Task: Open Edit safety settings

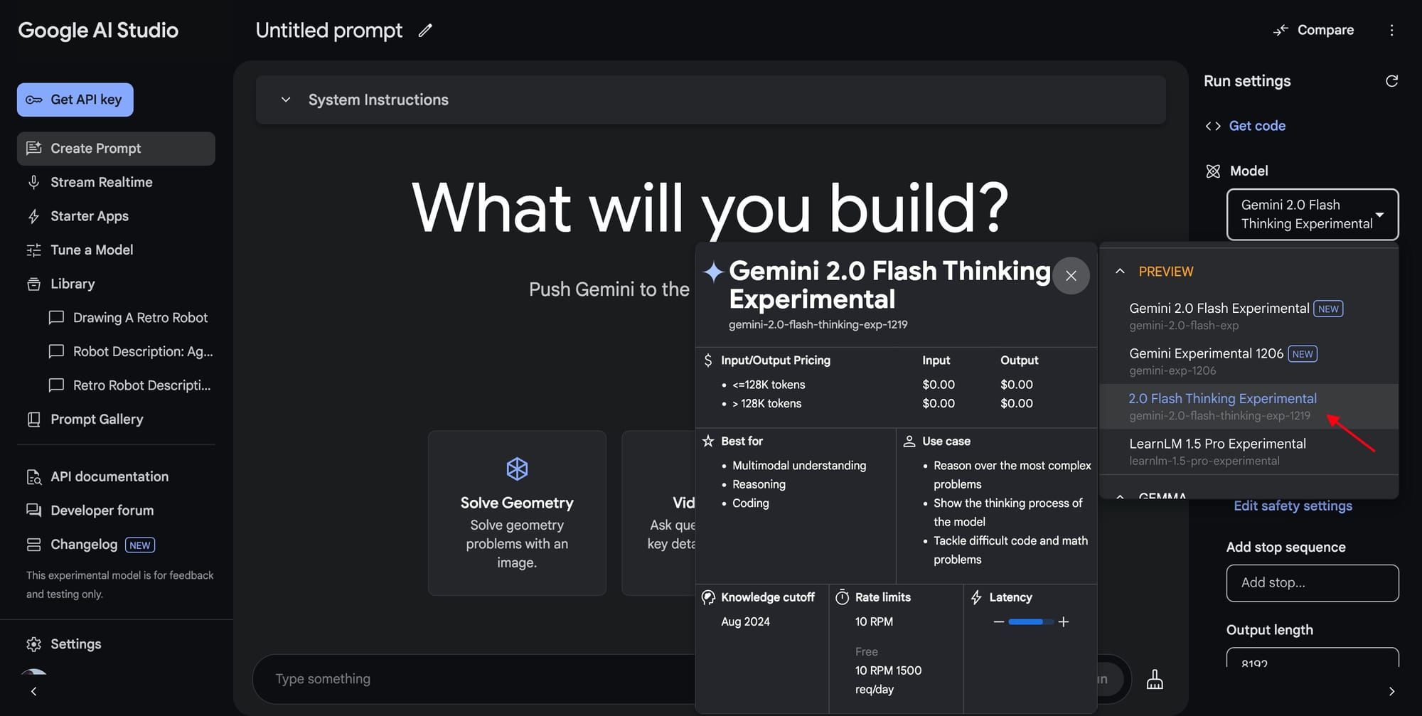Action: pyautogui.click(x=1293, y=506)
